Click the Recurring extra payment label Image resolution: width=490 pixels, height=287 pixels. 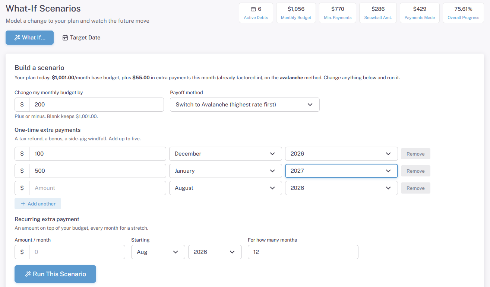[x=47, y=219]
